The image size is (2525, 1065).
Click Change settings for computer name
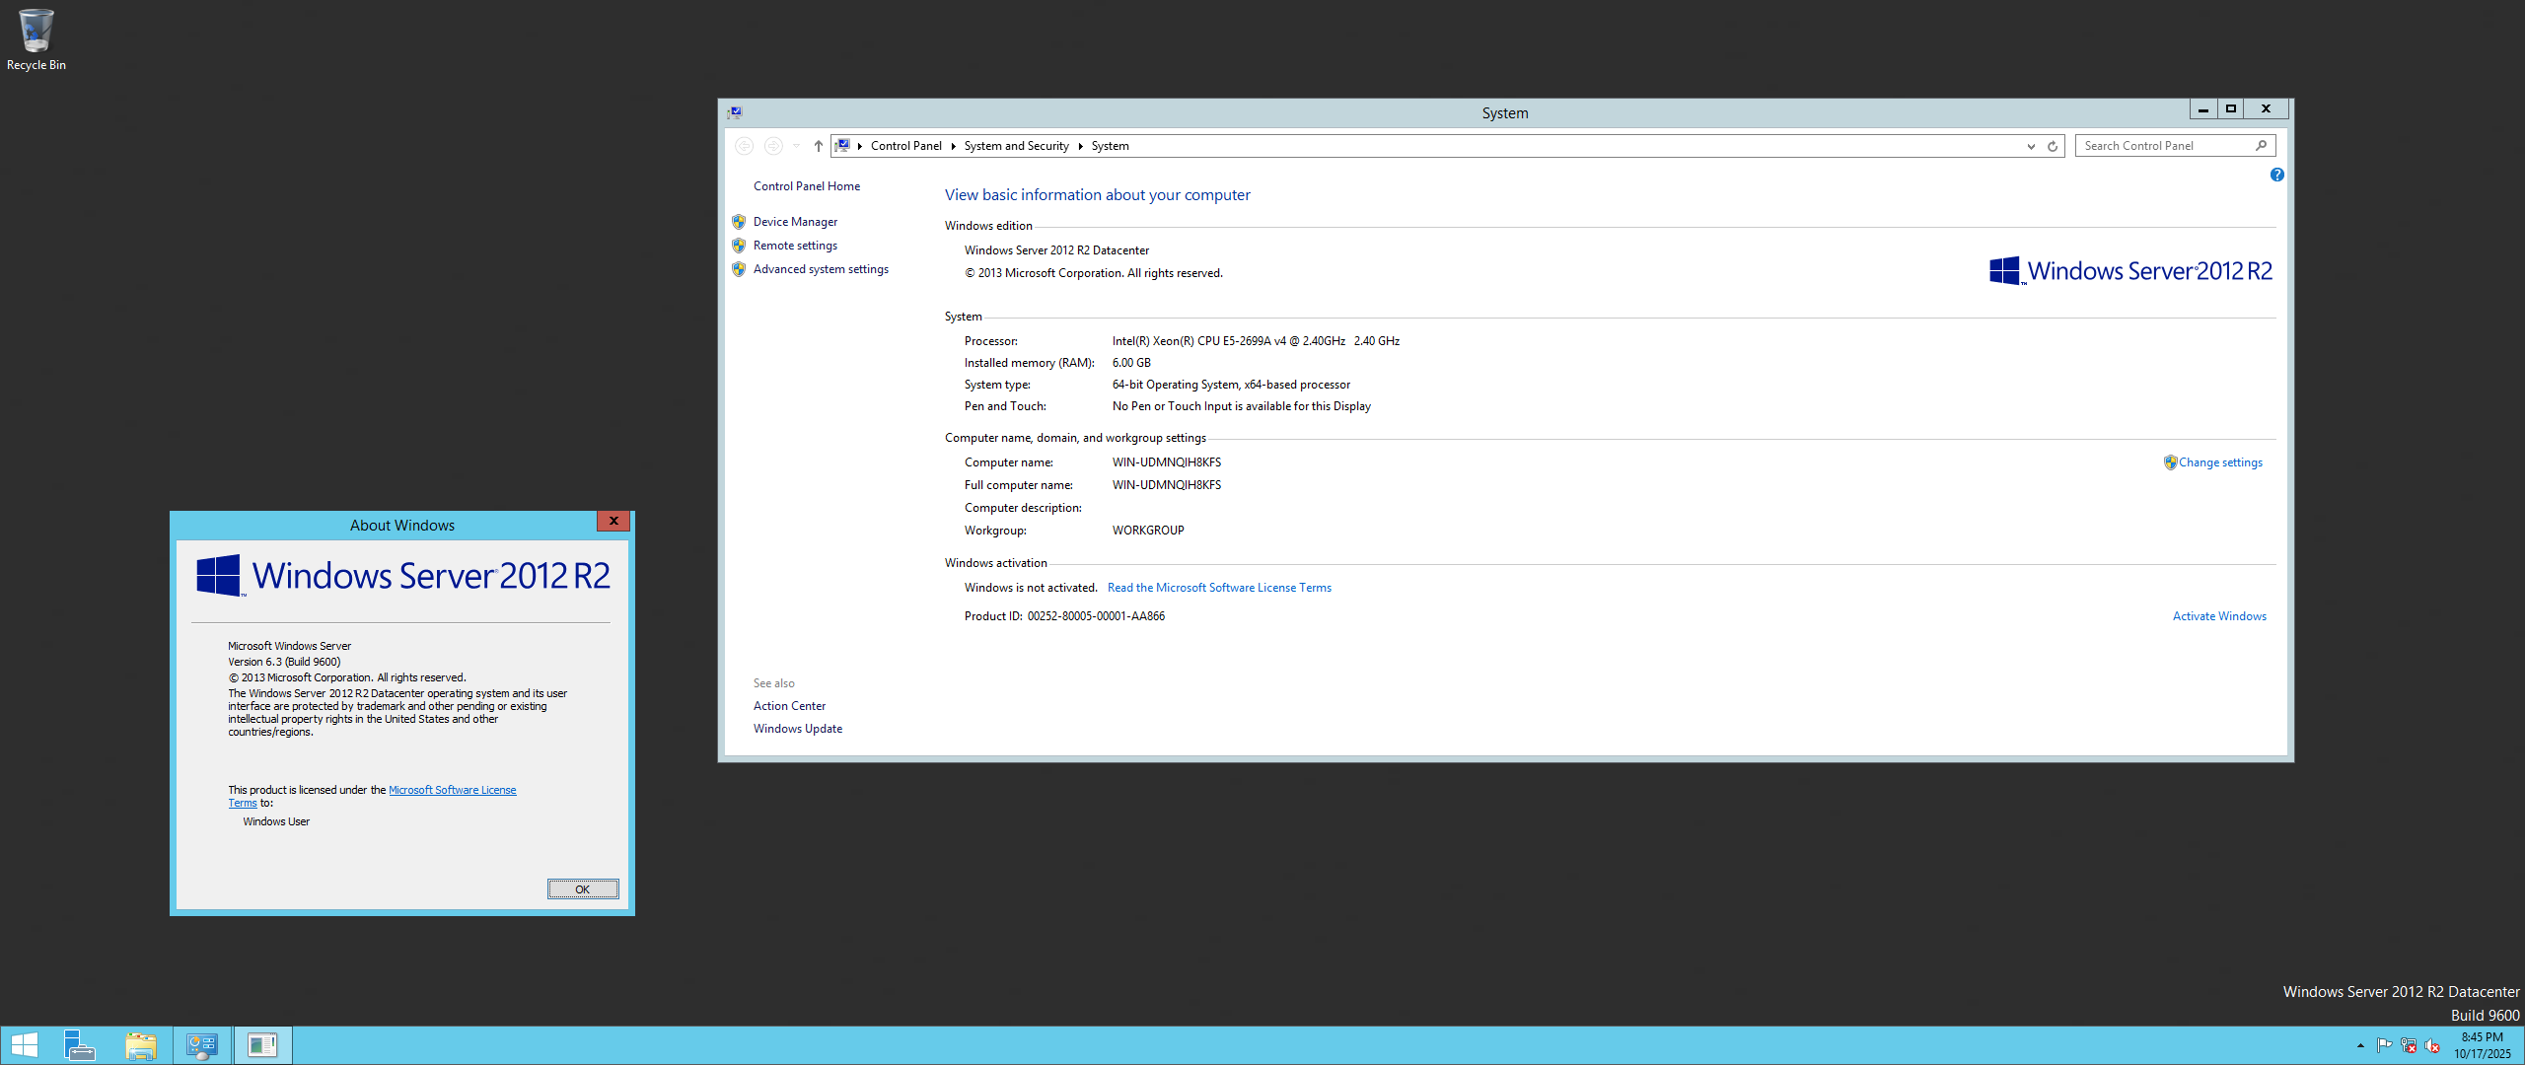pyautogui.click(x=2219, y=462)
